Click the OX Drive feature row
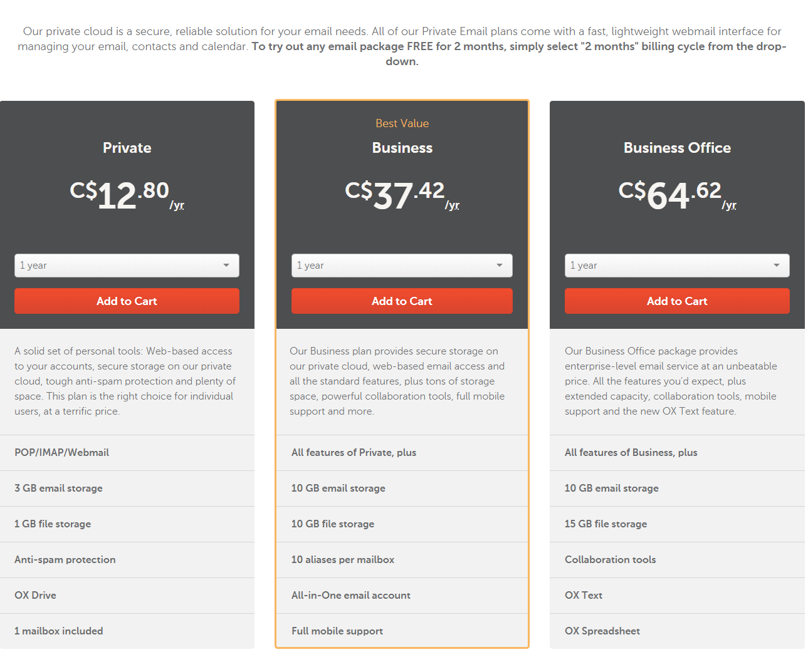The image size is (808, 657). [35, 595]
